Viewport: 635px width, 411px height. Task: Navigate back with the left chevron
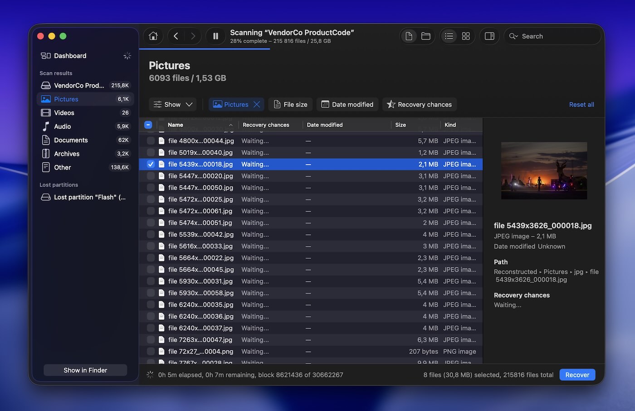(x=176, y=36)
